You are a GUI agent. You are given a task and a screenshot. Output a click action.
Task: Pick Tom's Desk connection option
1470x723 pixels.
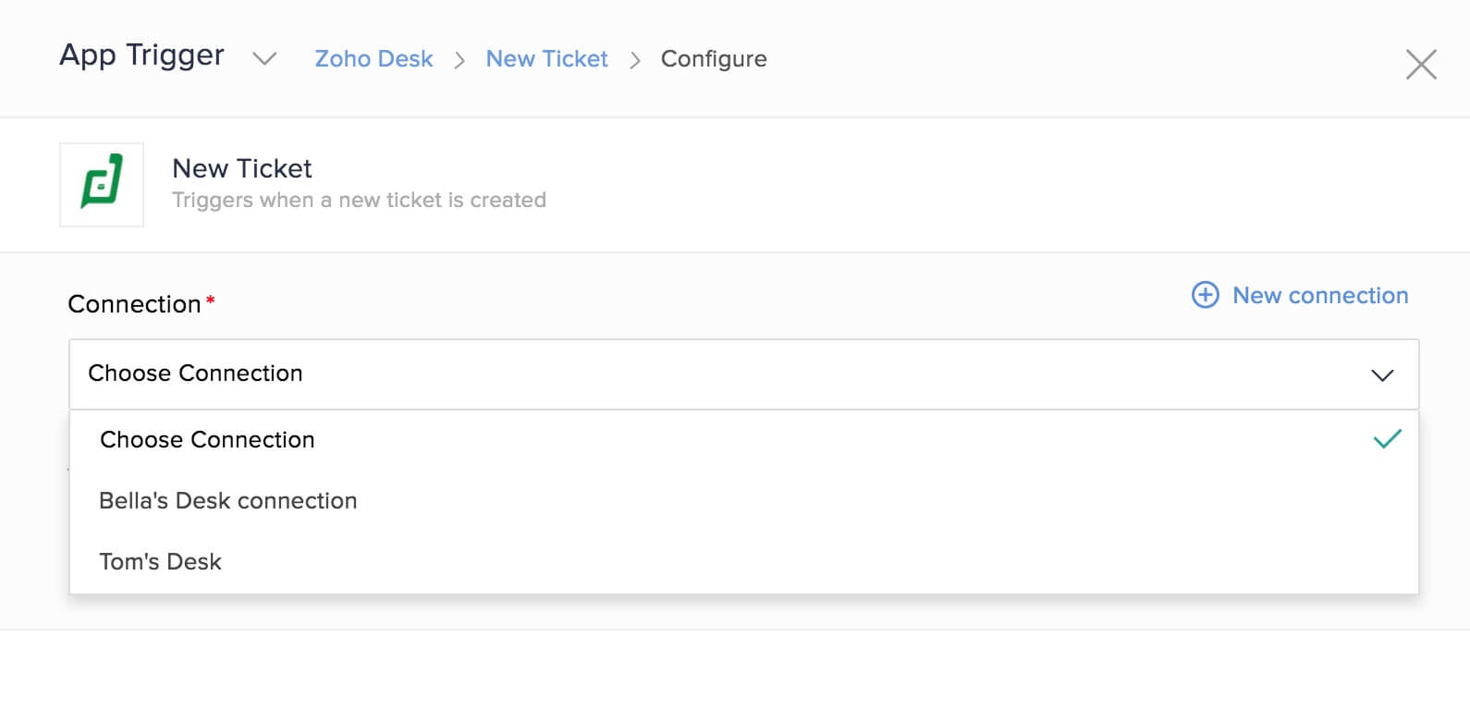(x=743, y=562)
